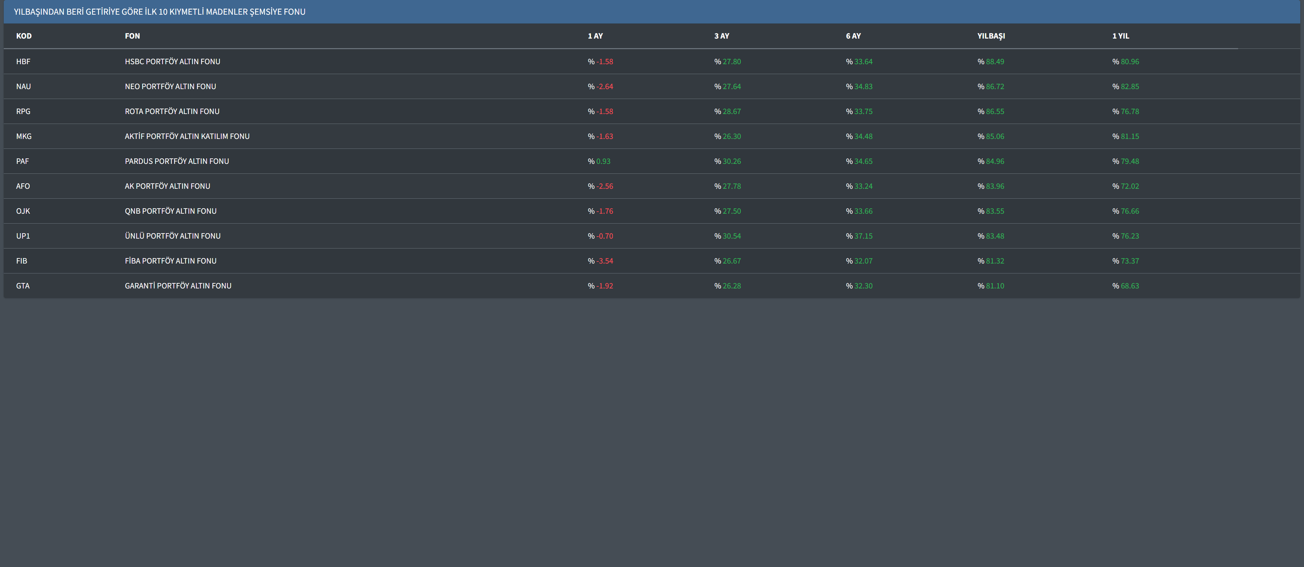Screen dimensions: 1304x567
Task: Open AKTİF PORTFÖY ALTIN KATILIM FONU
Action: (x=187, y=136)
